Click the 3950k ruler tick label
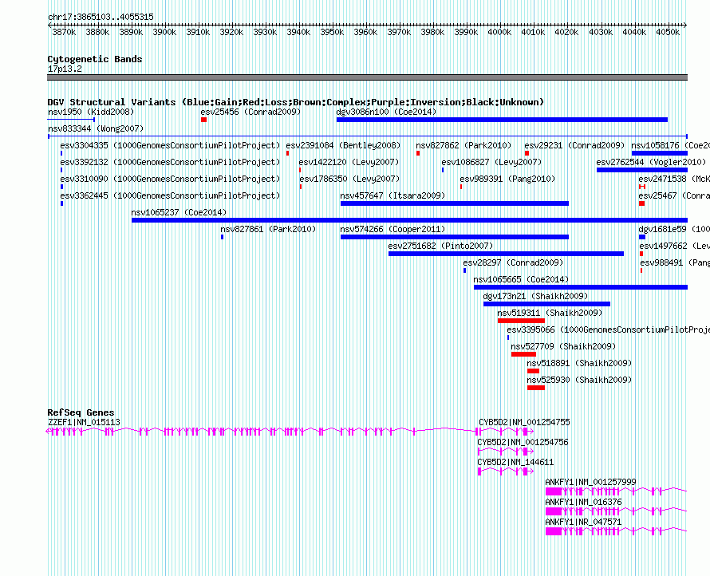 pyautogui.click(x=332, y=32)
